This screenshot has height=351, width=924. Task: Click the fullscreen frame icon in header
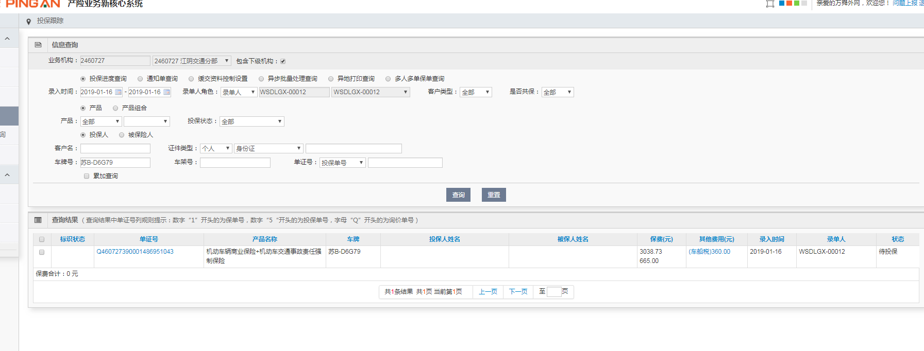770,4
